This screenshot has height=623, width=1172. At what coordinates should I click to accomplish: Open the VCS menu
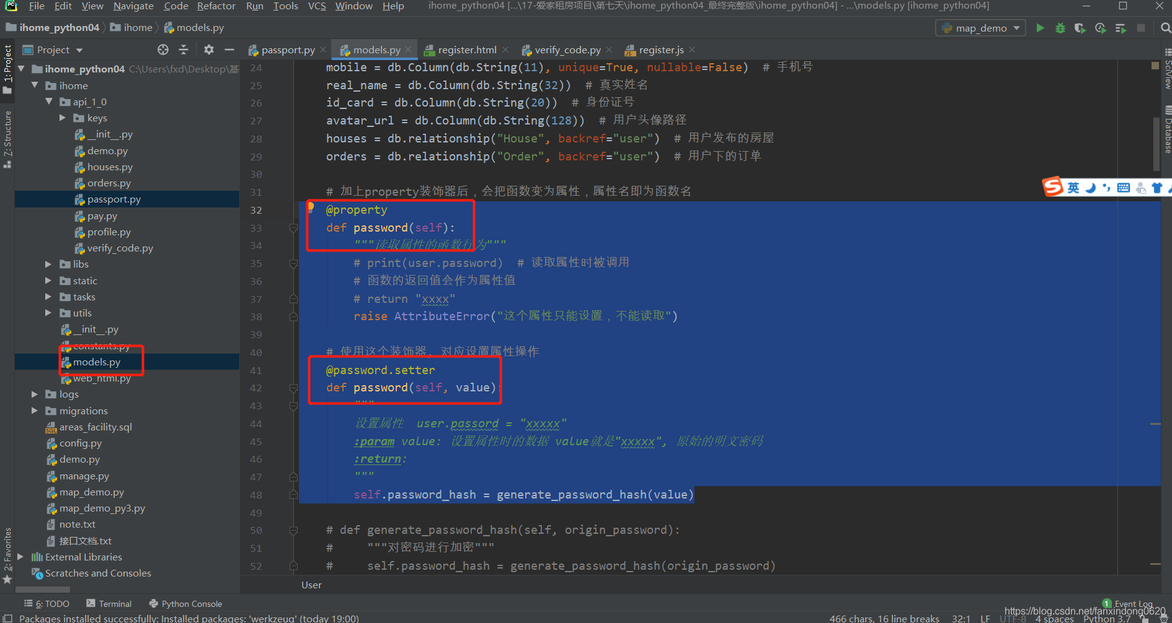click(x=317, y=6)
